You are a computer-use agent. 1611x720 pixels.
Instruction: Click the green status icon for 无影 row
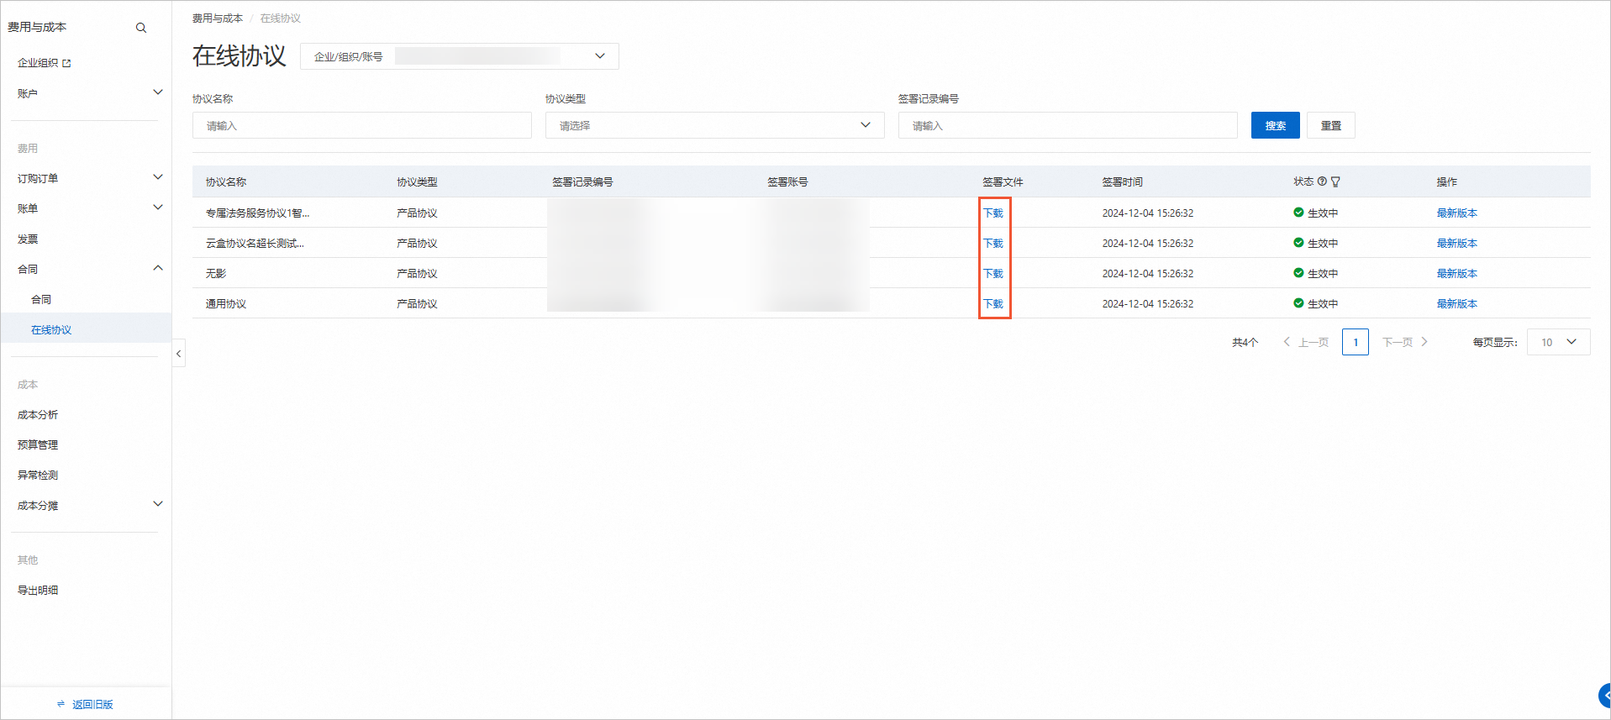point(1298,273)
